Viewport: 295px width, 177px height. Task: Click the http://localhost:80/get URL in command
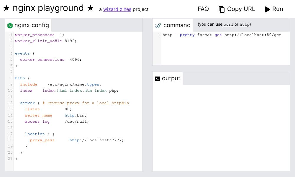click(x=253, y=35)
